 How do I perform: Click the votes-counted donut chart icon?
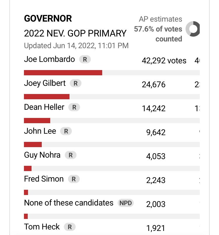[x=193, y=29]
